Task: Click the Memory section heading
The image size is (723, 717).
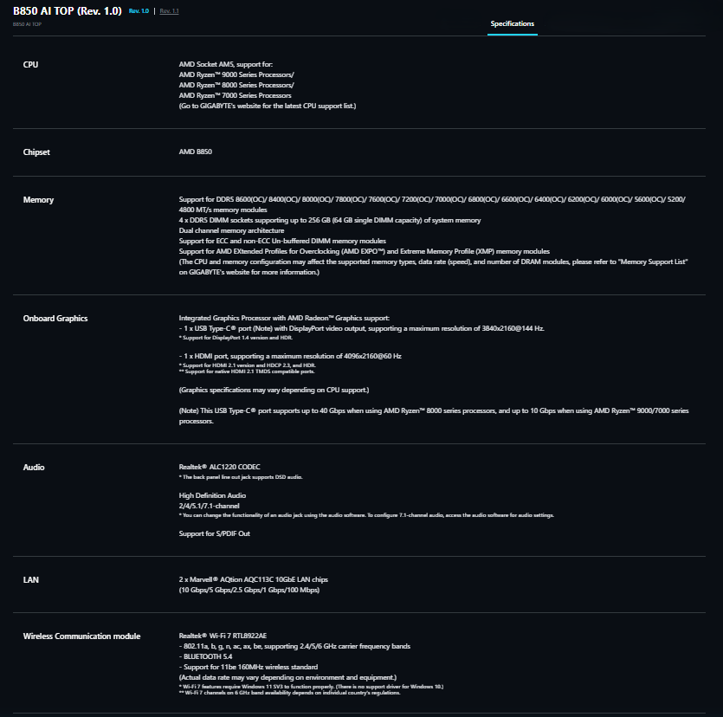Action: click(38, 200)
